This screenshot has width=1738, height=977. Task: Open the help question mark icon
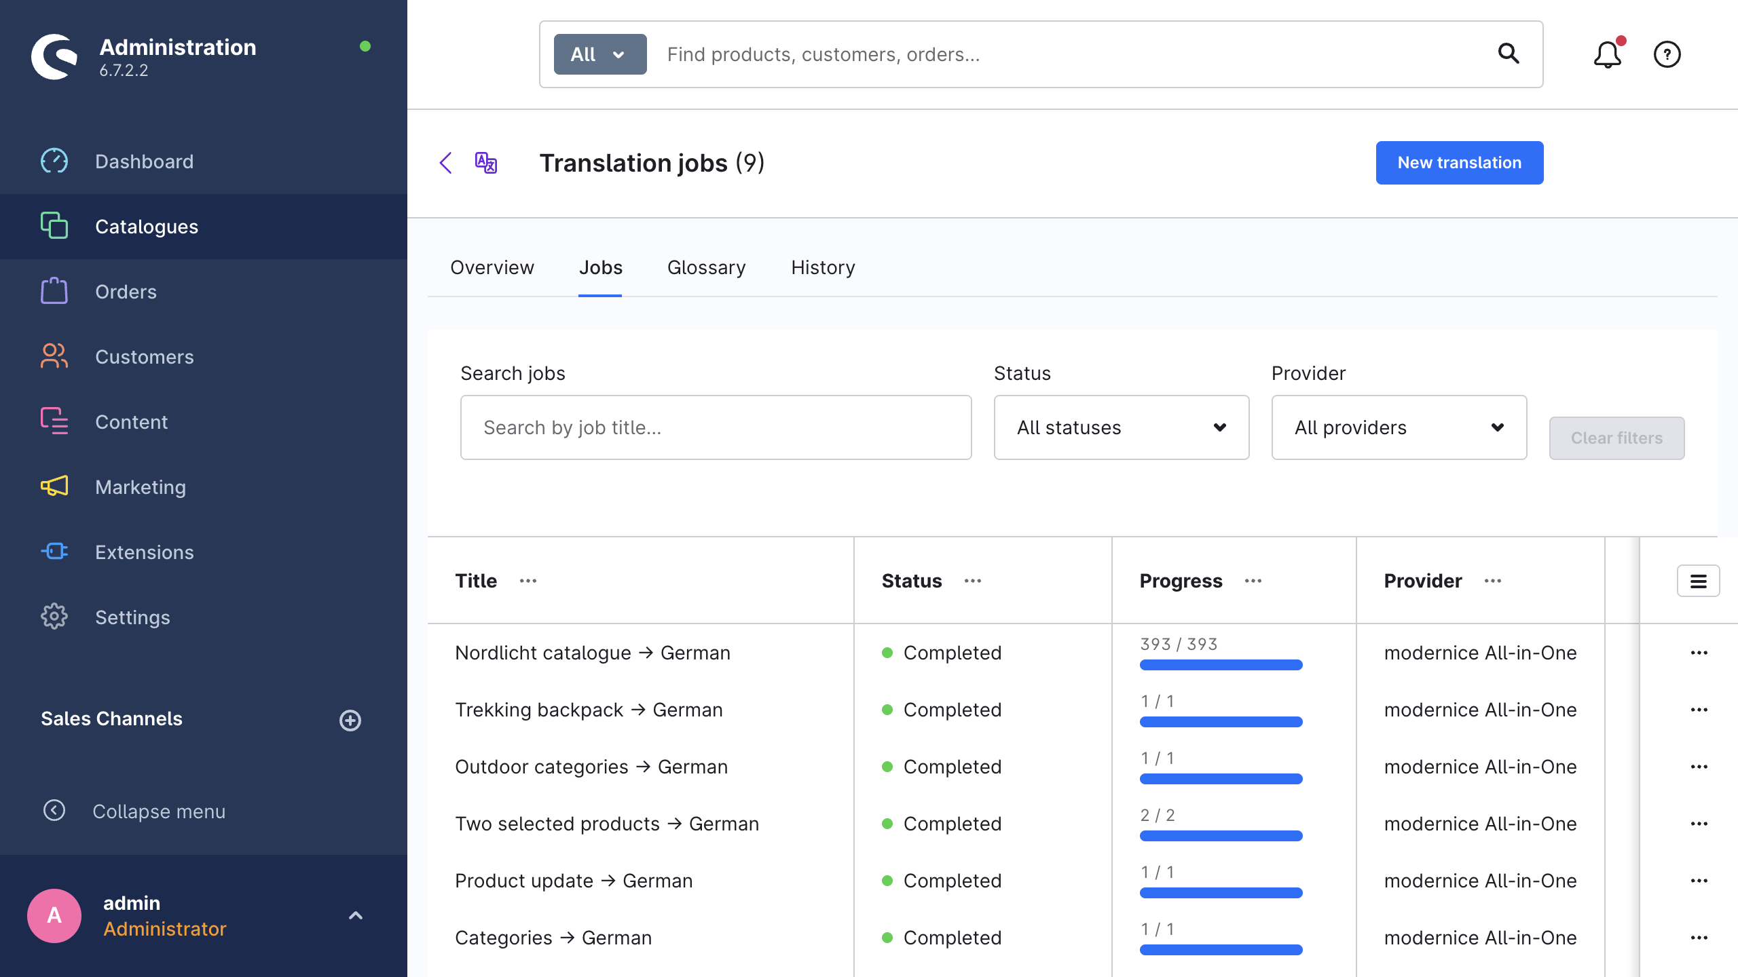1667,54
